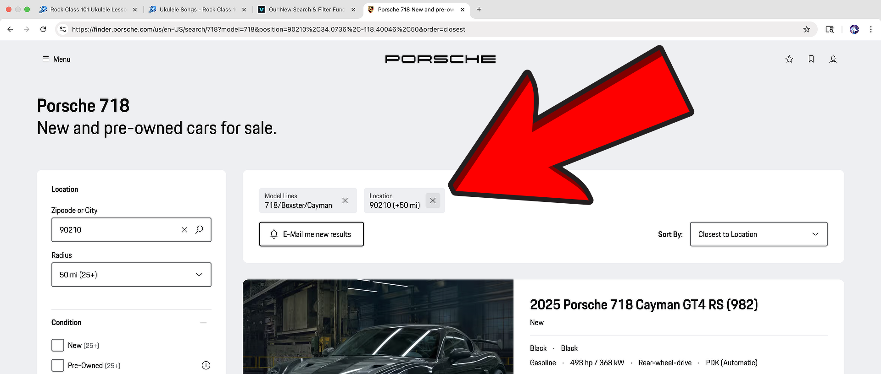
Task: Close the Our New Search & Filter tab
Action: pyautogui.click(x=353, y=10)
